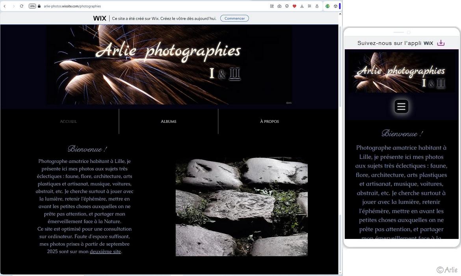
Task: Click the Commencer button in Wix banner
Action: (234, 18)
